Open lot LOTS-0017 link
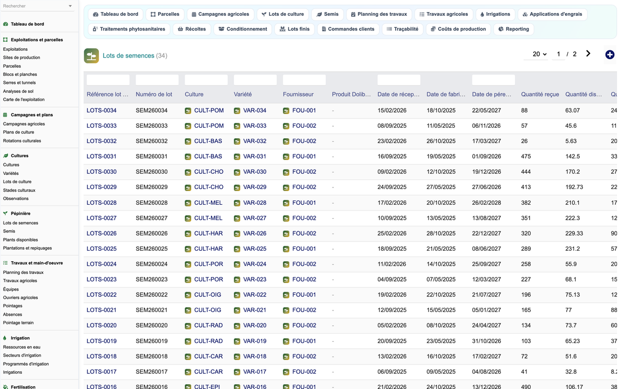This screenshot has height=389, width=628. [102, 372]
